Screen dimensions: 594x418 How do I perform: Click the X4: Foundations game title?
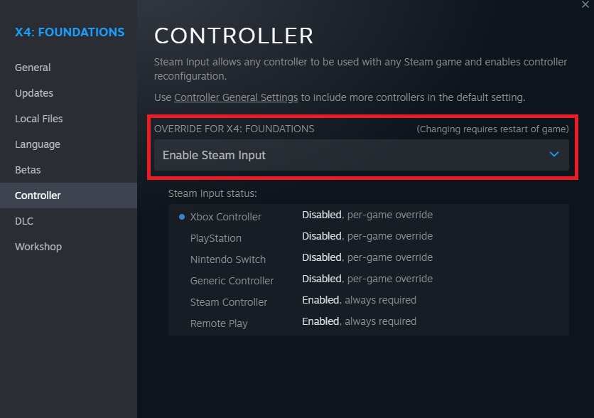point(70,32)
